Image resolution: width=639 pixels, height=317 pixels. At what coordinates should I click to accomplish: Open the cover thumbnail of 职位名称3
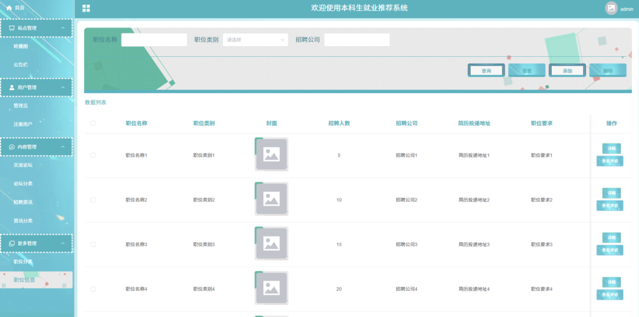tap(271, 243)
